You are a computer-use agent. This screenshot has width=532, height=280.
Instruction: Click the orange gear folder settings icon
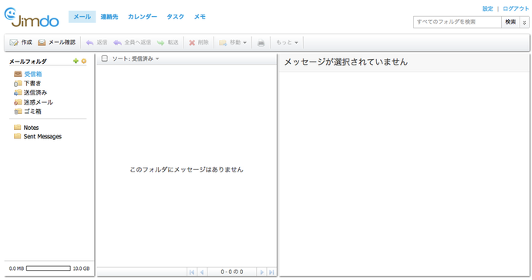(84, 61)
